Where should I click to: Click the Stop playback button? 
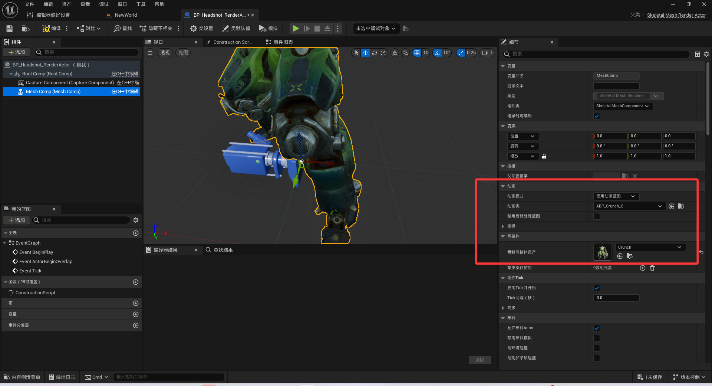(x=317, y=29)
